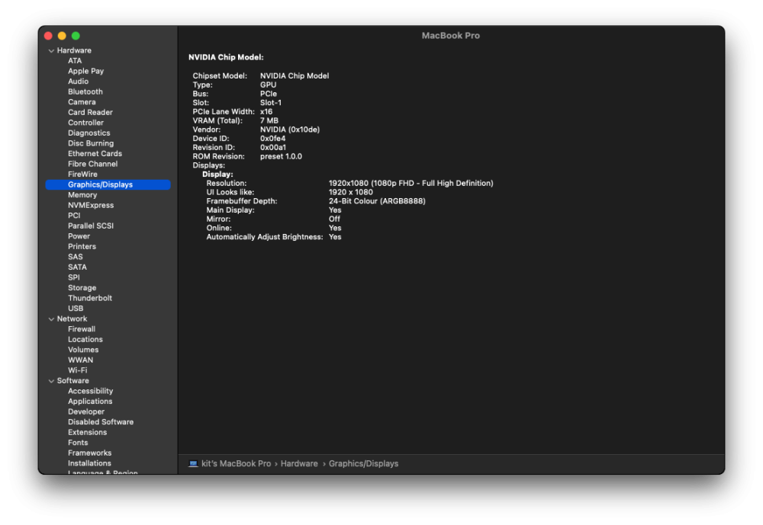Image resolution: width=763 pixels, height=525 pixels.
Task: Select Locations under Network
Action: click(85, 339)
